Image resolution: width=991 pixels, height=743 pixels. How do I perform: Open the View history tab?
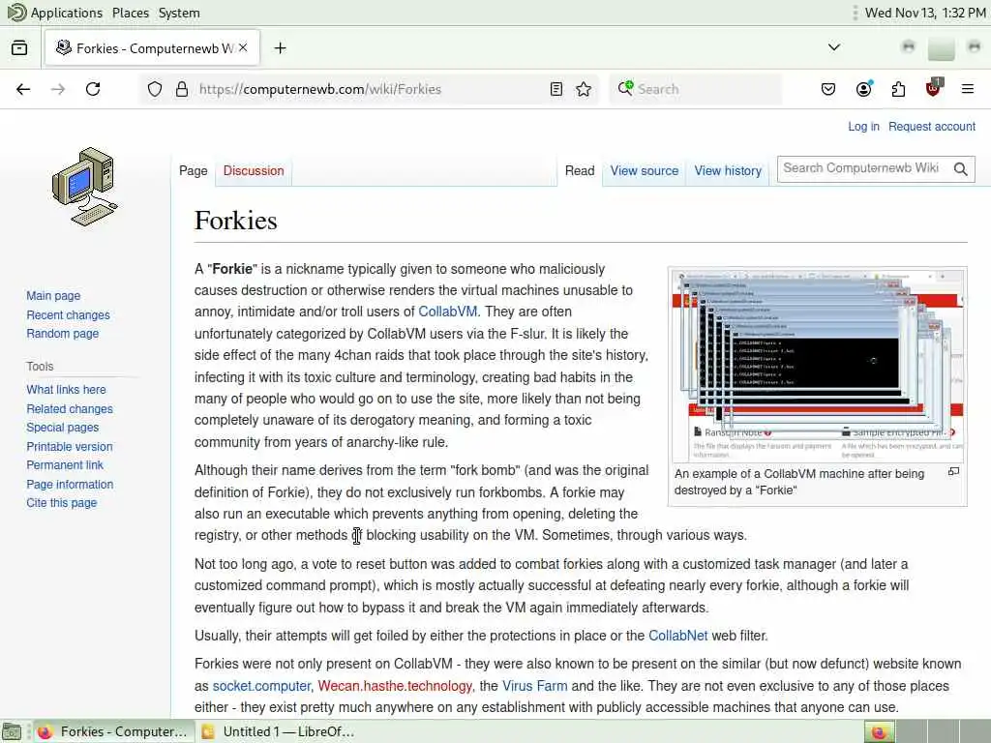pyautogui.click(x=728, y=170)
